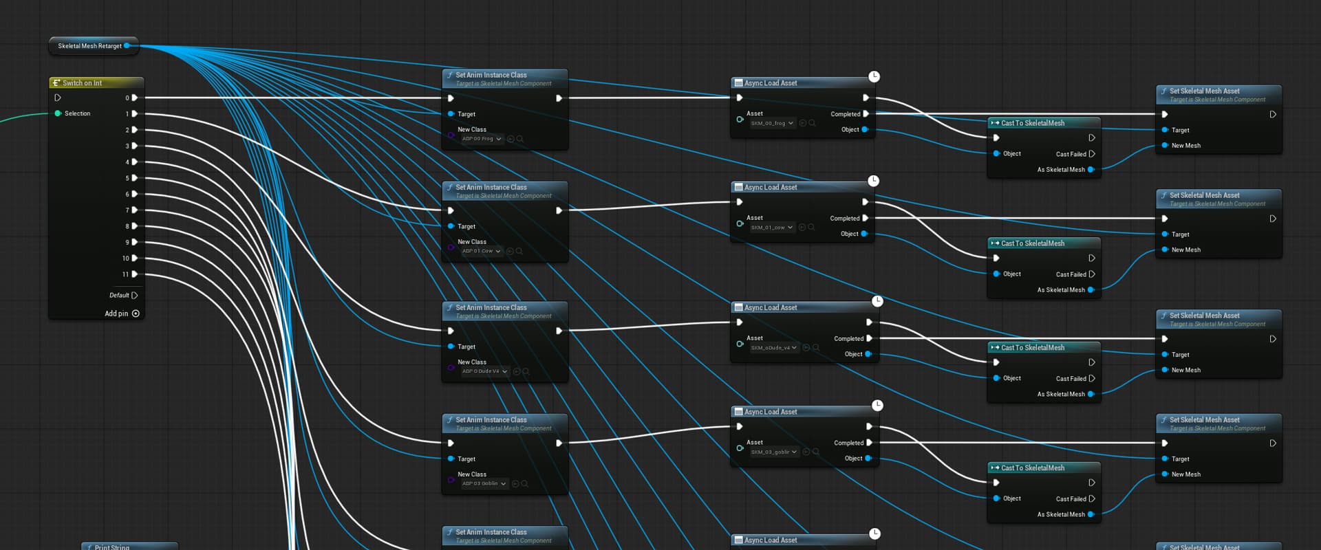Click the Selection input pin on Switch on Int
Viewport: 1321px width, 550px height.
point(58,113)
